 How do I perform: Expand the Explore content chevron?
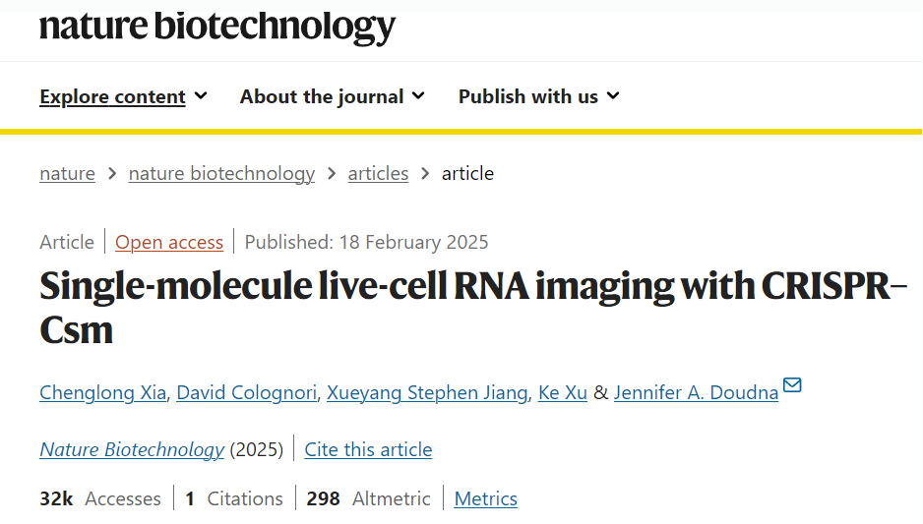(x=201, y=95)
